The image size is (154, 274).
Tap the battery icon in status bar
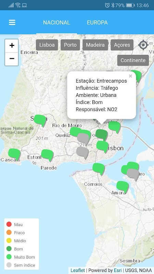[x=130, y=5]
